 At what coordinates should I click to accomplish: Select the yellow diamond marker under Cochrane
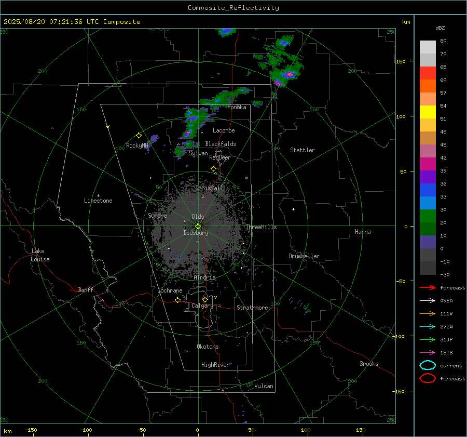tap(177, 300)
